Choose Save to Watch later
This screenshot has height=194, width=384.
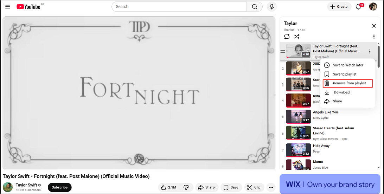pyautogui.click(x=347, y=65)
